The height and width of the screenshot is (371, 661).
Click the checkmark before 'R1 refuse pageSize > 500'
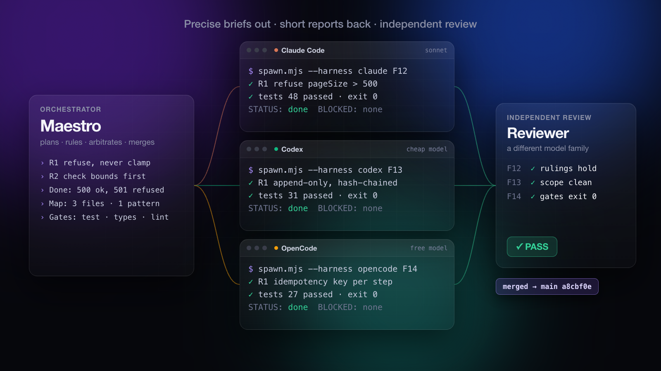tap(251, 84)
